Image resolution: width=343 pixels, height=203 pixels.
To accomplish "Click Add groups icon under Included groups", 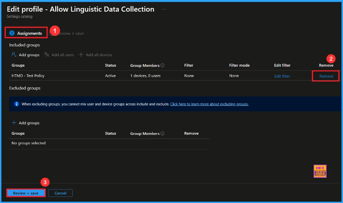I will coord(14,55).
